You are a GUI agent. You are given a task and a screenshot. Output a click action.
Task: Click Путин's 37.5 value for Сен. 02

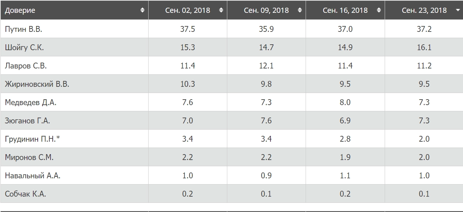(187, 29)
